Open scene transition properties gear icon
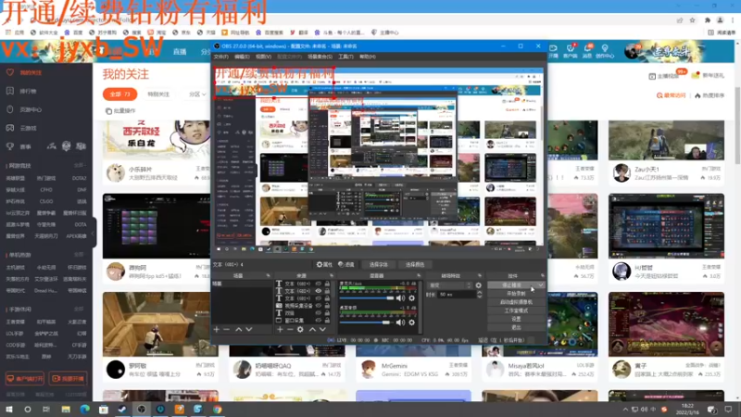Image resolution: width=741 pixels, height=417 pixels. tap(478, 285)
